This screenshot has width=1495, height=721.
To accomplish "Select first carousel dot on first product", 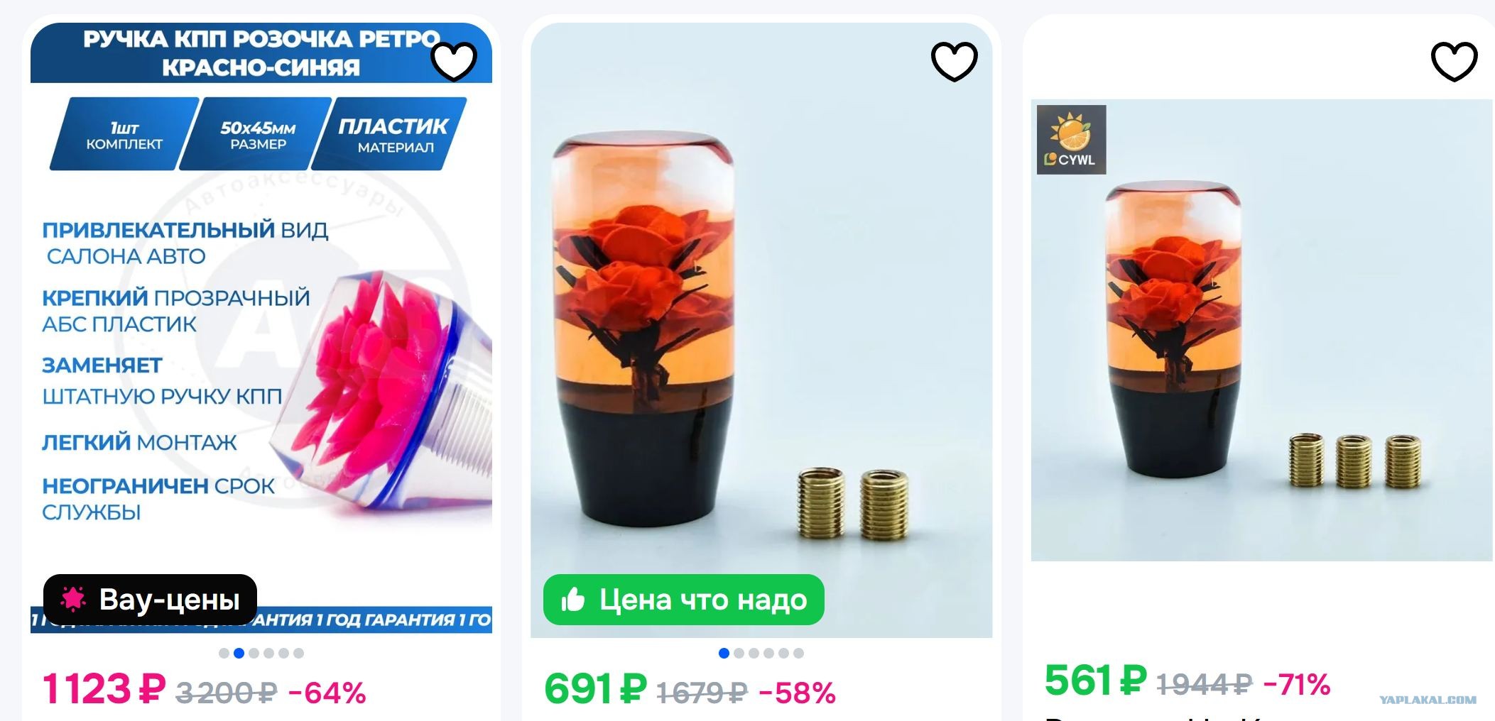I will point(224,653).
